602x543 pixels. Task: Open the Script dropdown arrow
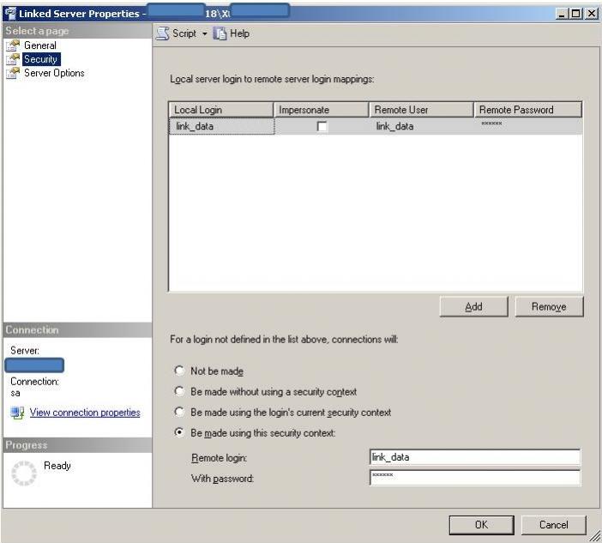(x=205, y=34)
